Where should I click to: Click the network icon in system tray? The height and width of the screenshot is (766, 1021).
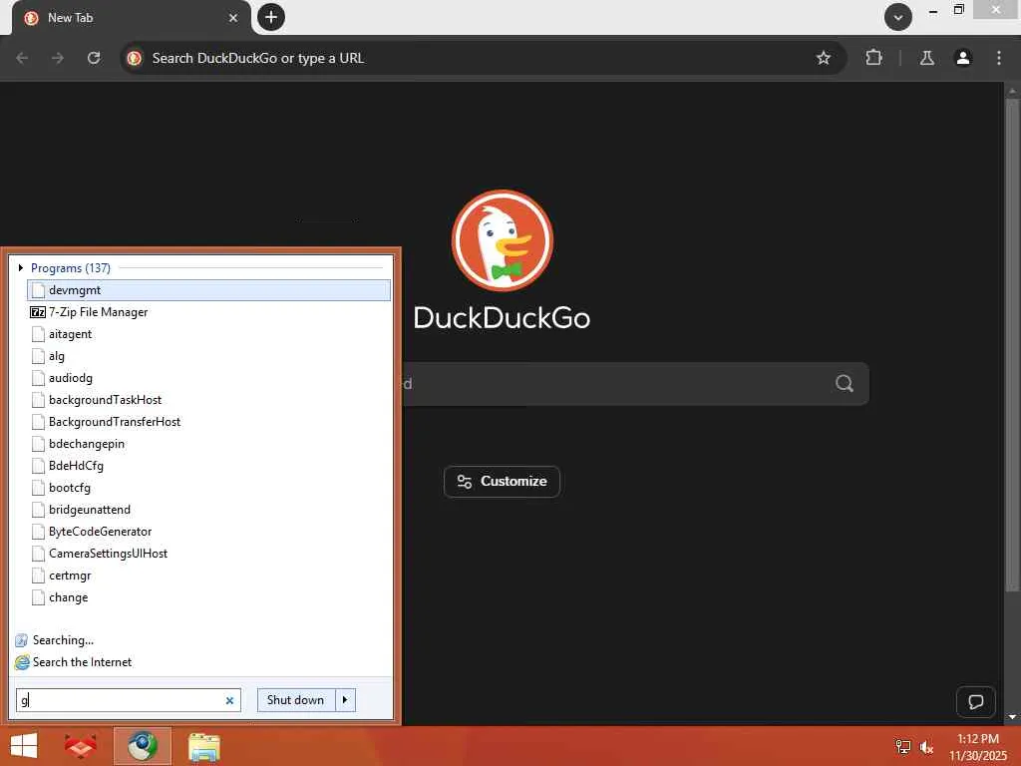pyautogui.click(x=903, y=747)
